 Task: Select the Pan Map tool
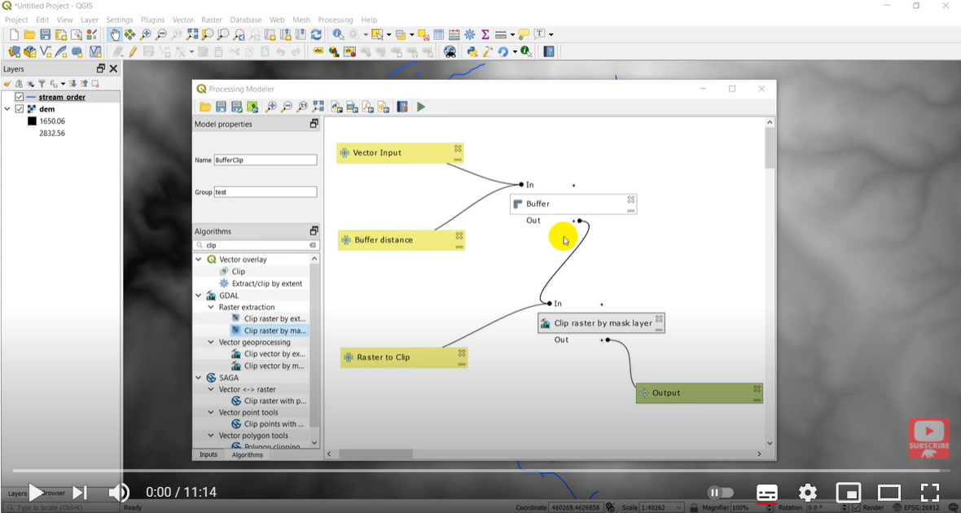pos(115,34)
